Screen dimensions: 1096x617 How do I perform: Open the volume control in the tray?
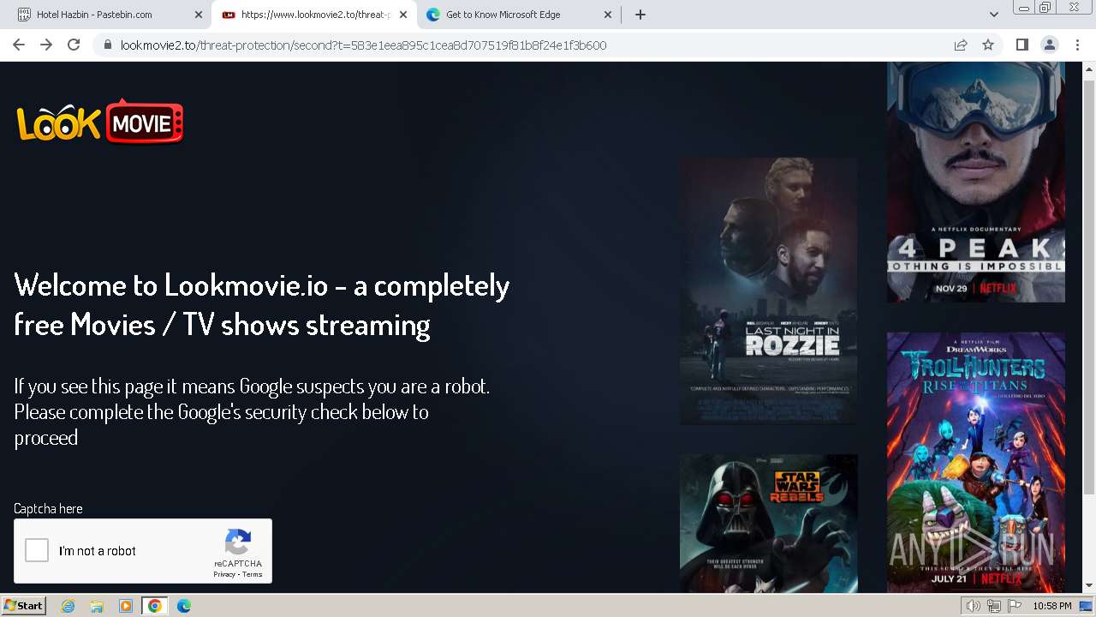pyautogui.click(x=973, y=606)
